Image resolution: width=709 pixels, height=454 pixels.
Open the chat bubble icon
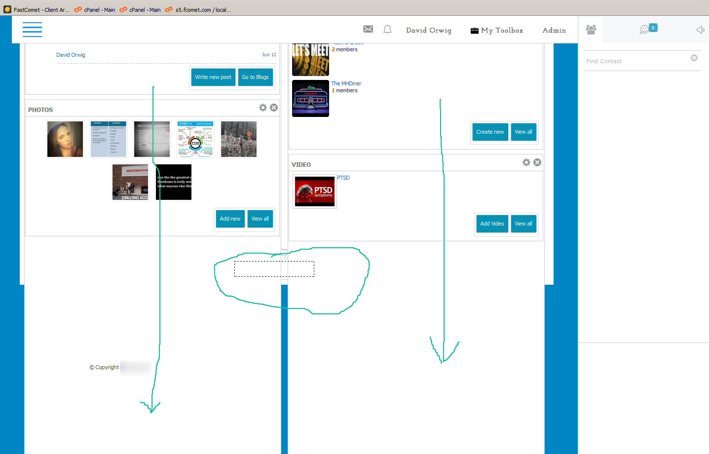tap(644, 30)
